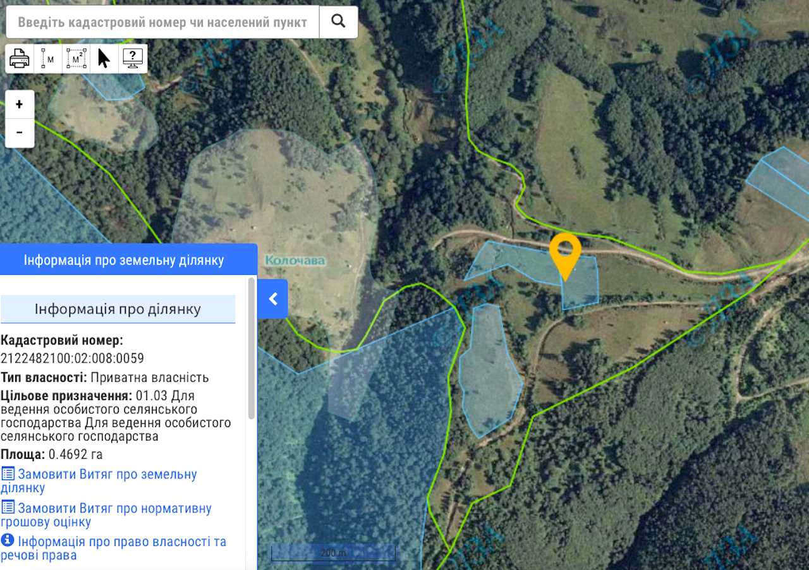
Task: Activate the pointer selection tool
Action: click(104, 59)
